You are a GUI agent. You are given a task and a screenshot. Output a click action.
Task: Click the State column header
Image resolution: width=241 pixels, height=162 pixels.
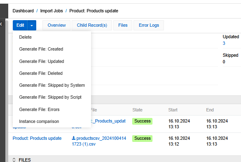(138, 110)
